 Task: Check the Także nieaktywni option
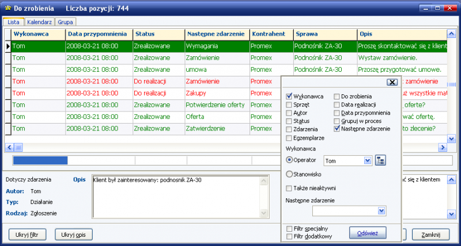pos(289,188)
